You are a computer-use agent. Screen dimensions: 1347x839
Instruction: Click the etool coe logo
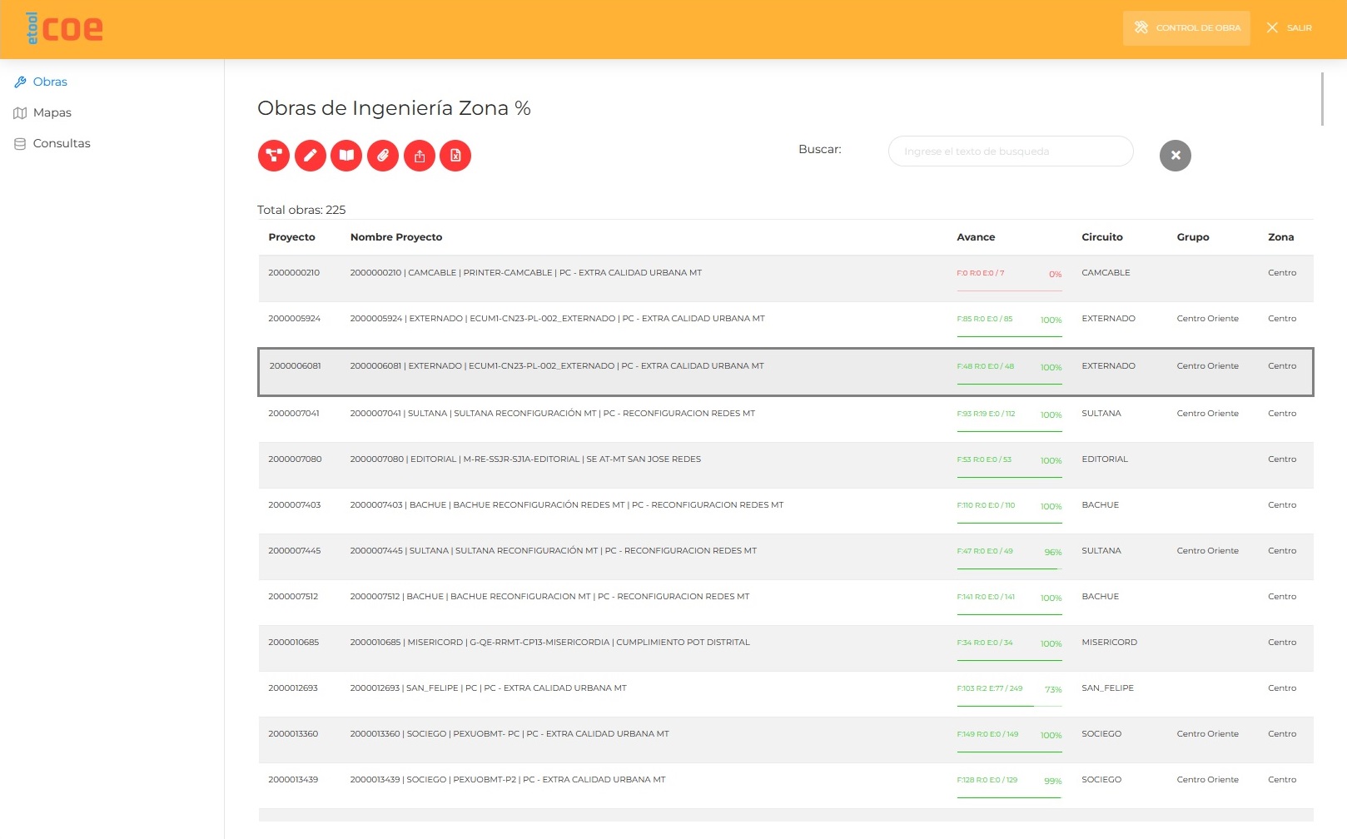65,28
